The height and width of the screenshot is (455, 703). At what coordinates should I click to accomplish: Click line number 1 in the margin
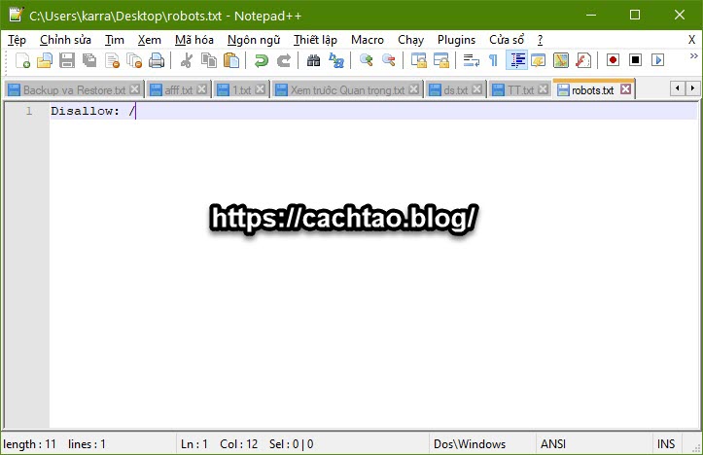pos(29,111)
